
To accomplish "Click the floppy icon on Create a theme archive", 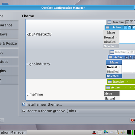I will click(24, 111).
